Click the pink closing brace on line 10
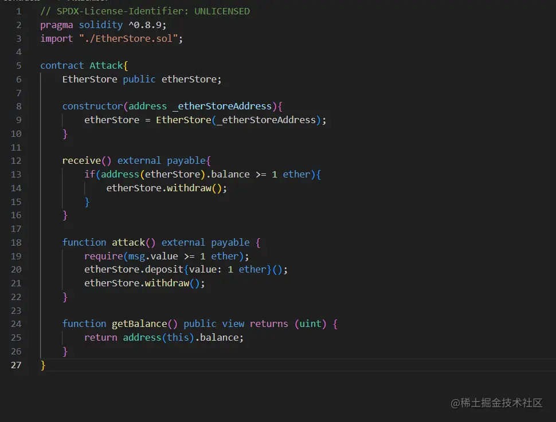556x422 pixels. click(x=65, y=134)
